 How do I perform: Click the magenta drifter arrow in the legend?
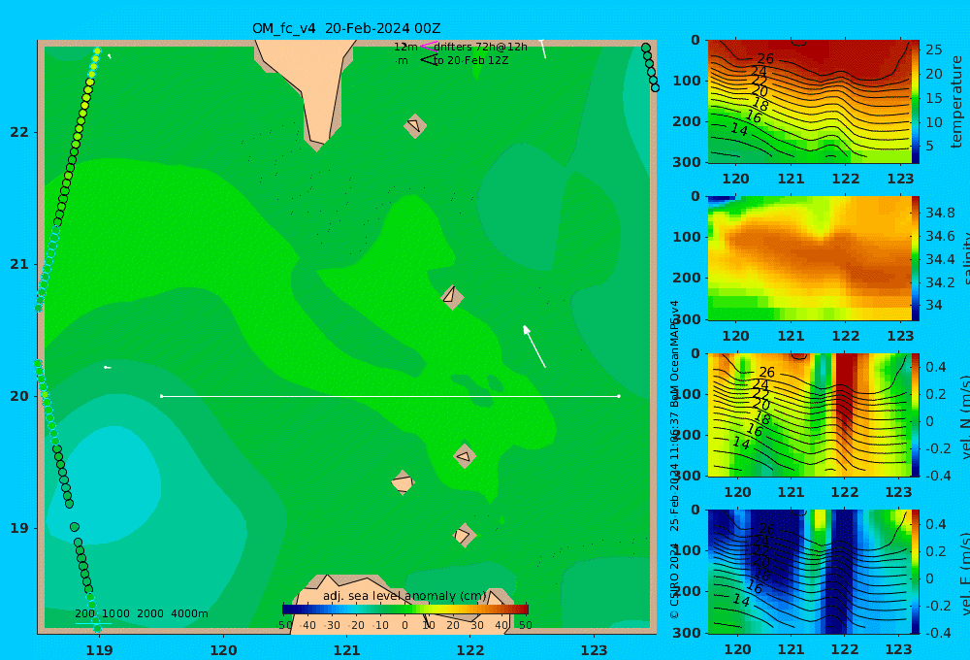tap(428, 46)
